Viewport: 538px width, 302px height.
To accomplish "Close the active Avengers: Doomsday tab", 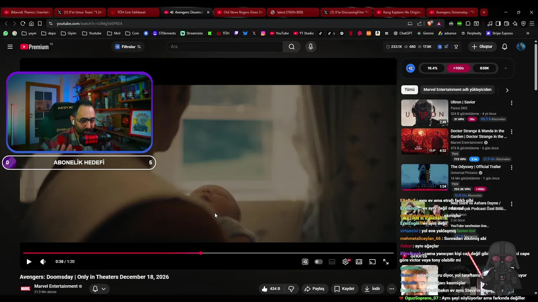I will tap(208, 12).
